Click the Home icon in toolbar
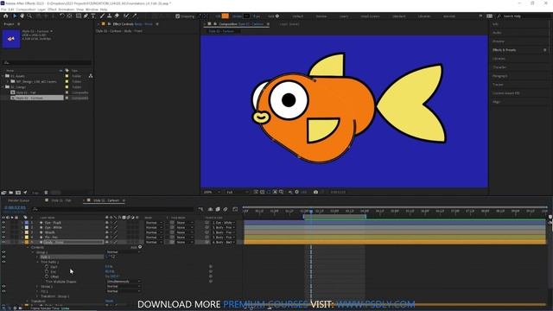Viewport: 553px width, 311px height. coord(6,16)
